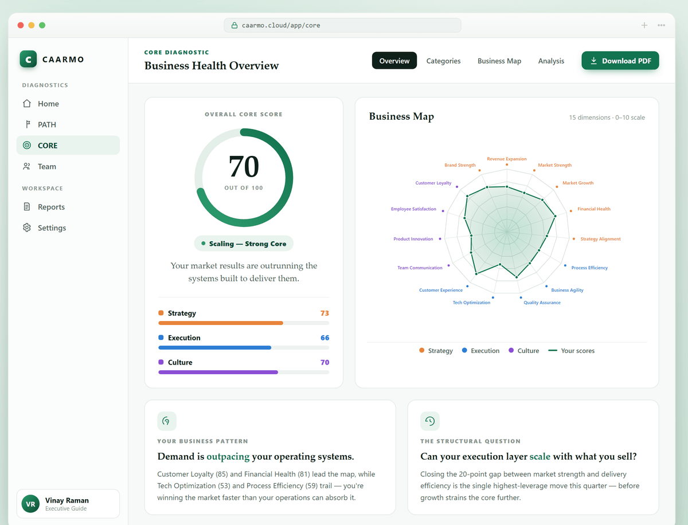
Task: Open Team in the sidebar
Action: (x=68, y=166)
